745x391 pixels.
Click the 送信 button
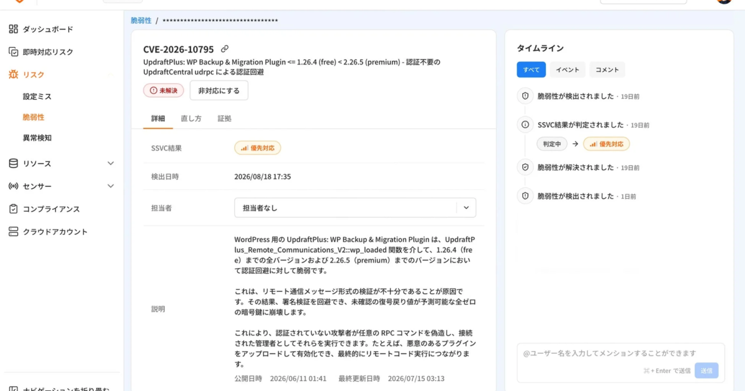(x=707, y=371)
